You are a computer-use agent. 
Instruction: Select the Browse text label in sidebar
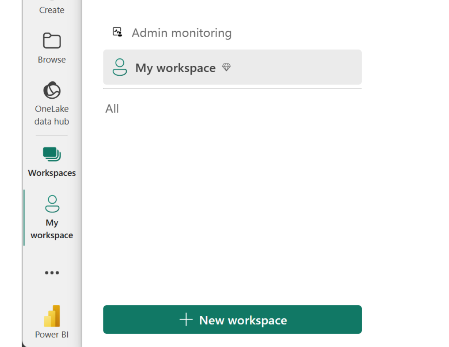coord(52,60)
